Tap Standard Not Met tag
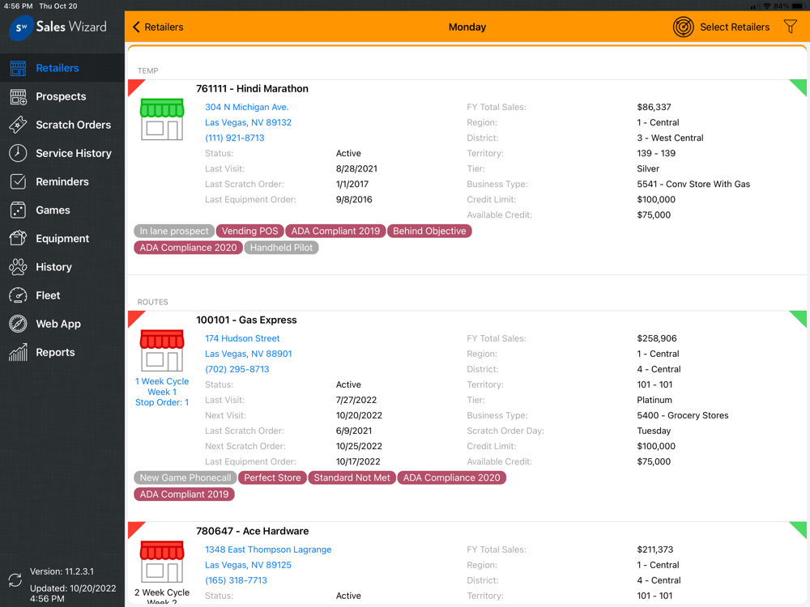The height and width of the screenshot is (607, 810). pyautogui.click(x=352, y=478)
